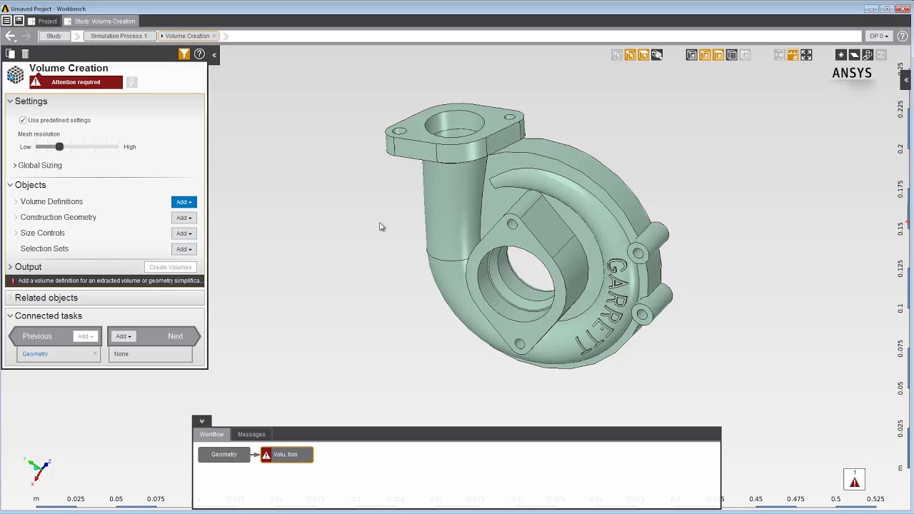
Task: Choose the dark wireframe cube display icon
Action: click(x=731, y=55)
